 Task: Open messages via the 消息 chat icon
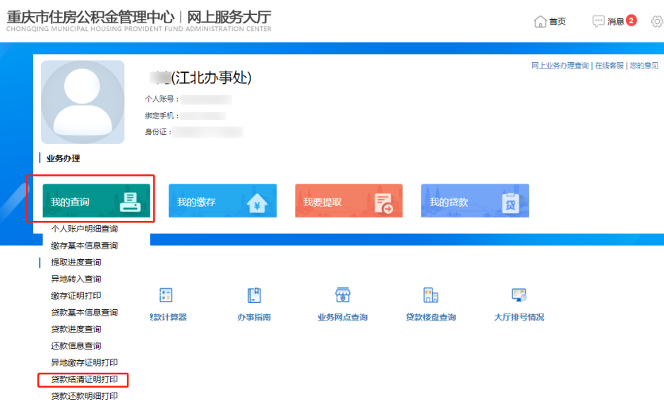point(598,21)
